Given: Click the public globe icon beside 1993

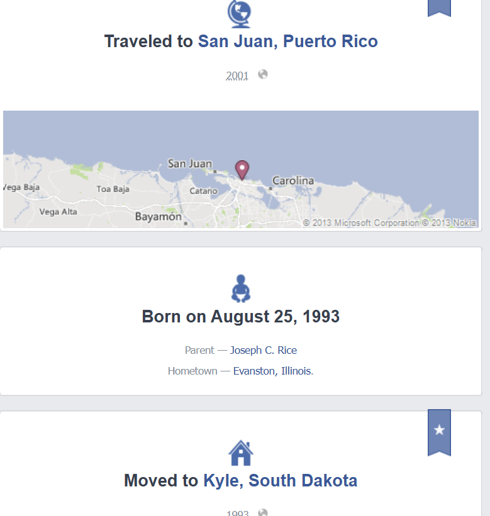Looking at the screenshot, I should pyautogui.click(x=263, y=512).
